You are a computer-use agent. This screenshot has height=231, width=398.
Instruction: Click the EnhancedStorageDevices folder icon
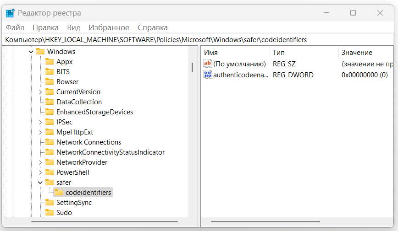(x=50, y=112)
